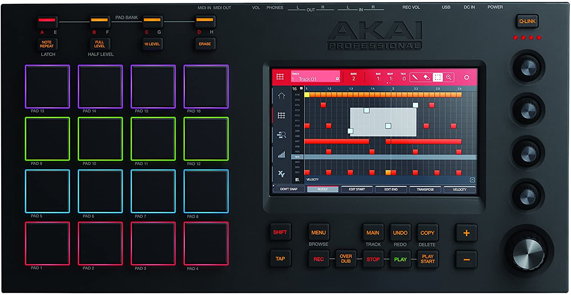Open the sidebar level bars icon
The image size is (571, 295).
(x=281, y=154)
